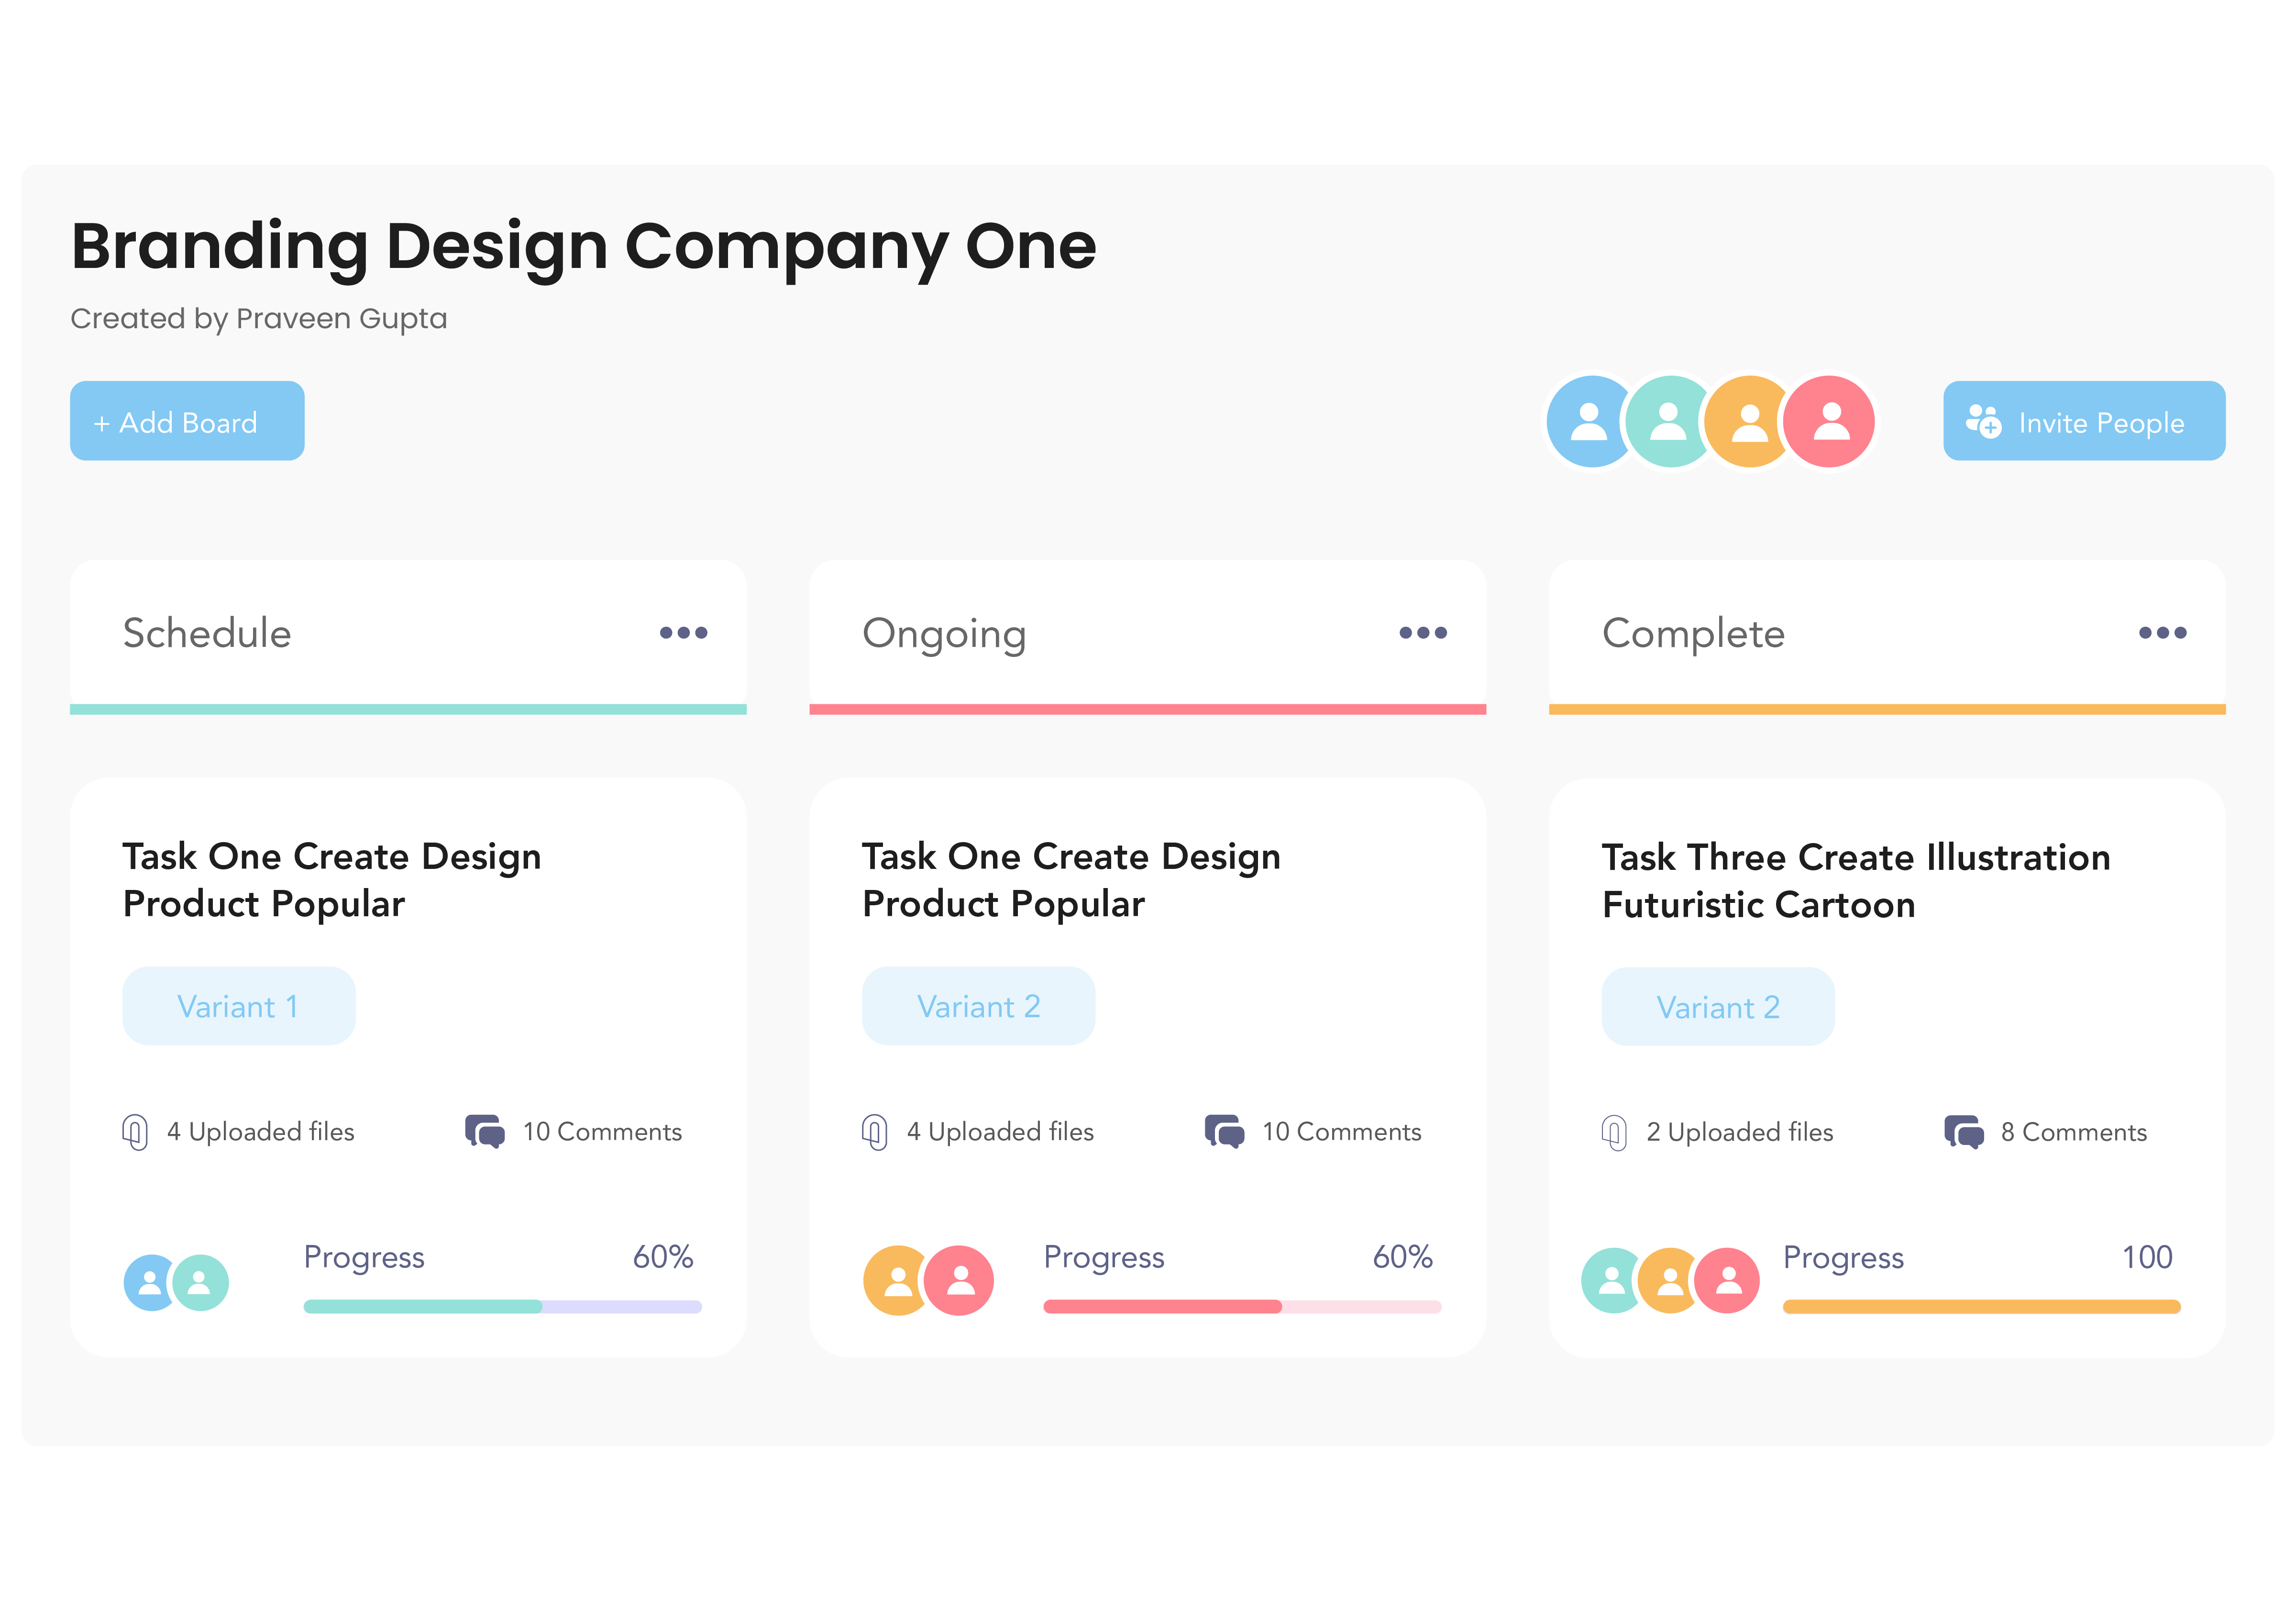Click paperclip icon beside 2 Uploaded files
The width and height of the screenshot is (2296, 1611).
[x=1614, y=1132]
